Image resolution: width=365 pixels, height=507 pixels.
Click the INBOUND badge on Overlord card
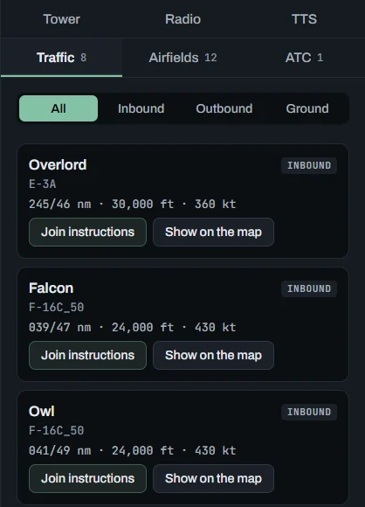point(309,165)
